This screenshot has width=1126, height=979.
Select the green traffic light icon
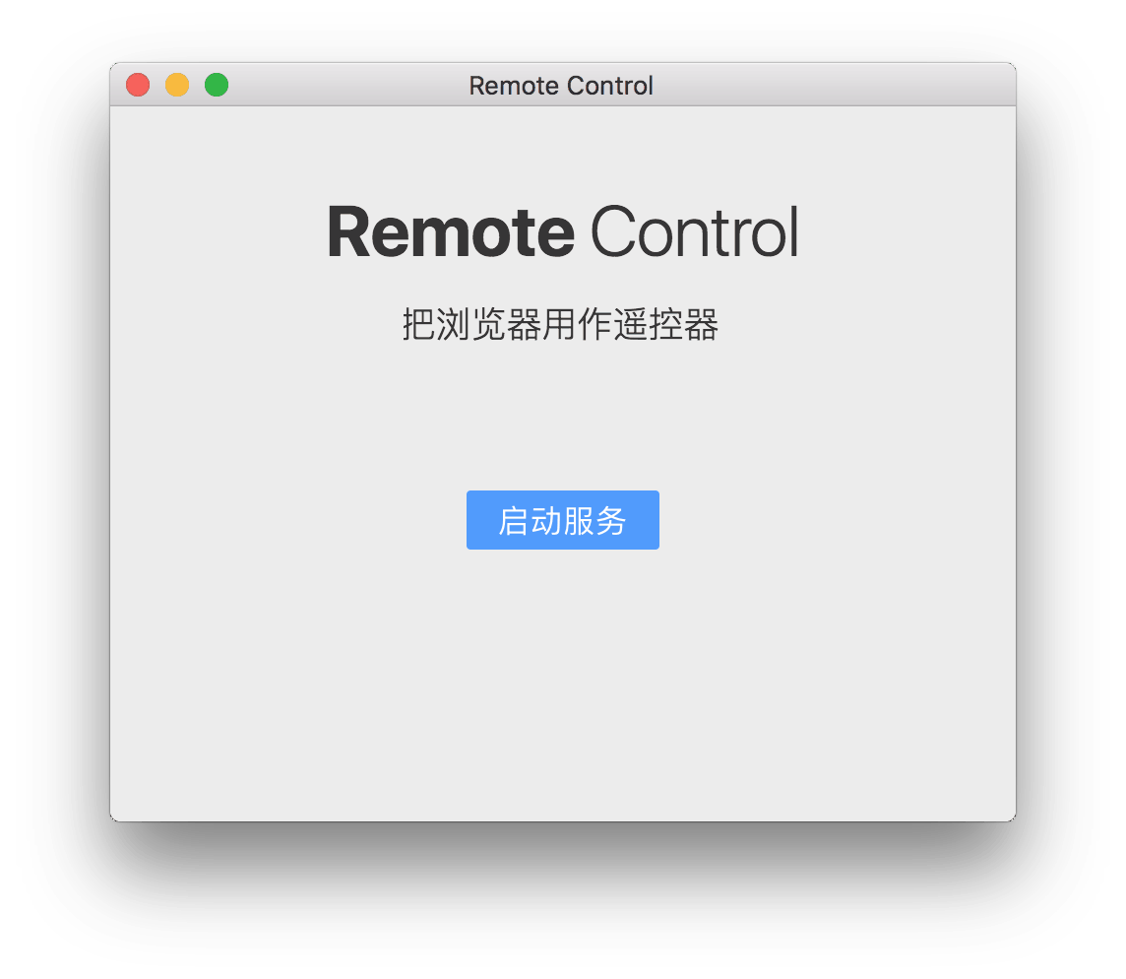[x=217, y=85]
